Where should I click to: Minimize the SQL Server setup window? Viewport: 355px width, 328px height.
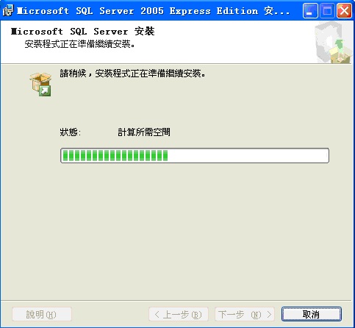(310, 11)
